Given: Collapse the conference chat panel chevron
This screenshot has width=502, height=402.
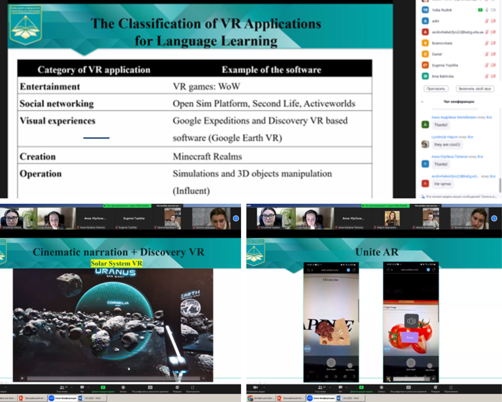Looking at the screenshot, I should [422, 102].
